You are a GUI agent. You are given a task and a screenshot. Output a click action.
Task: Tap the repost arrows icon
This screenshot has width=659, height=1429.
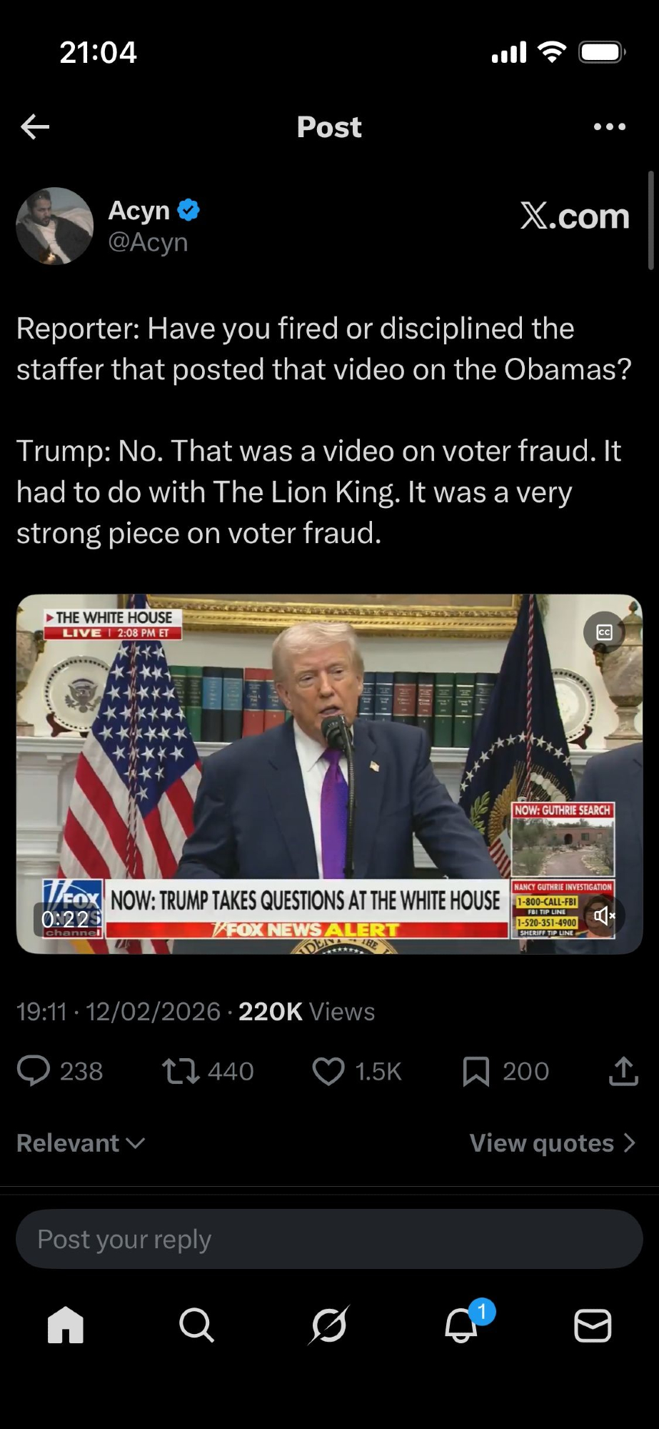pyautogui.click(x=181, y=1071)
